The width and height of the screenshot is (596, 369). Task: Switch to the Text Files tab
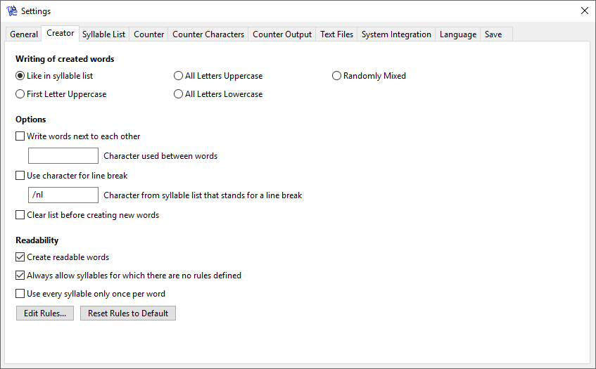click(336, 34)
